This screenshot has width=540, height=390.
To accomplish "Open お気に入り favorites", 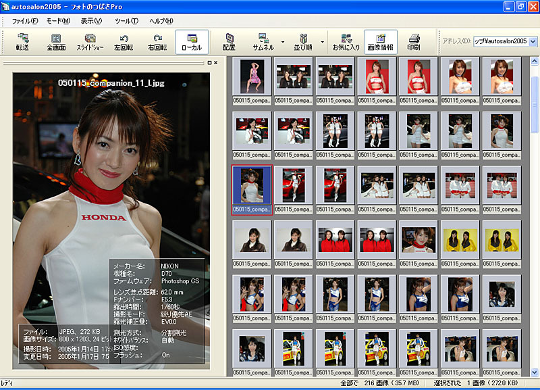I will pyautogui.click(x=346, y=42).
